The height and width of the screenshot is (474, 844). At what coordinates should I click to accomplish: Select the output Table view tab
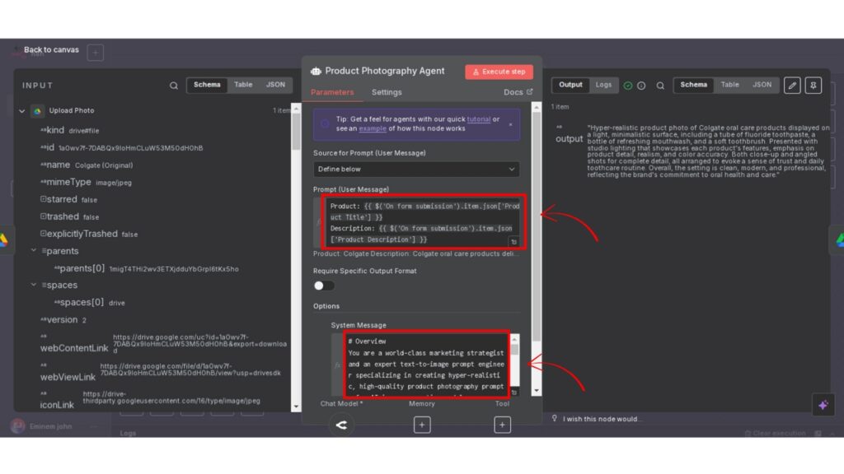730,85
